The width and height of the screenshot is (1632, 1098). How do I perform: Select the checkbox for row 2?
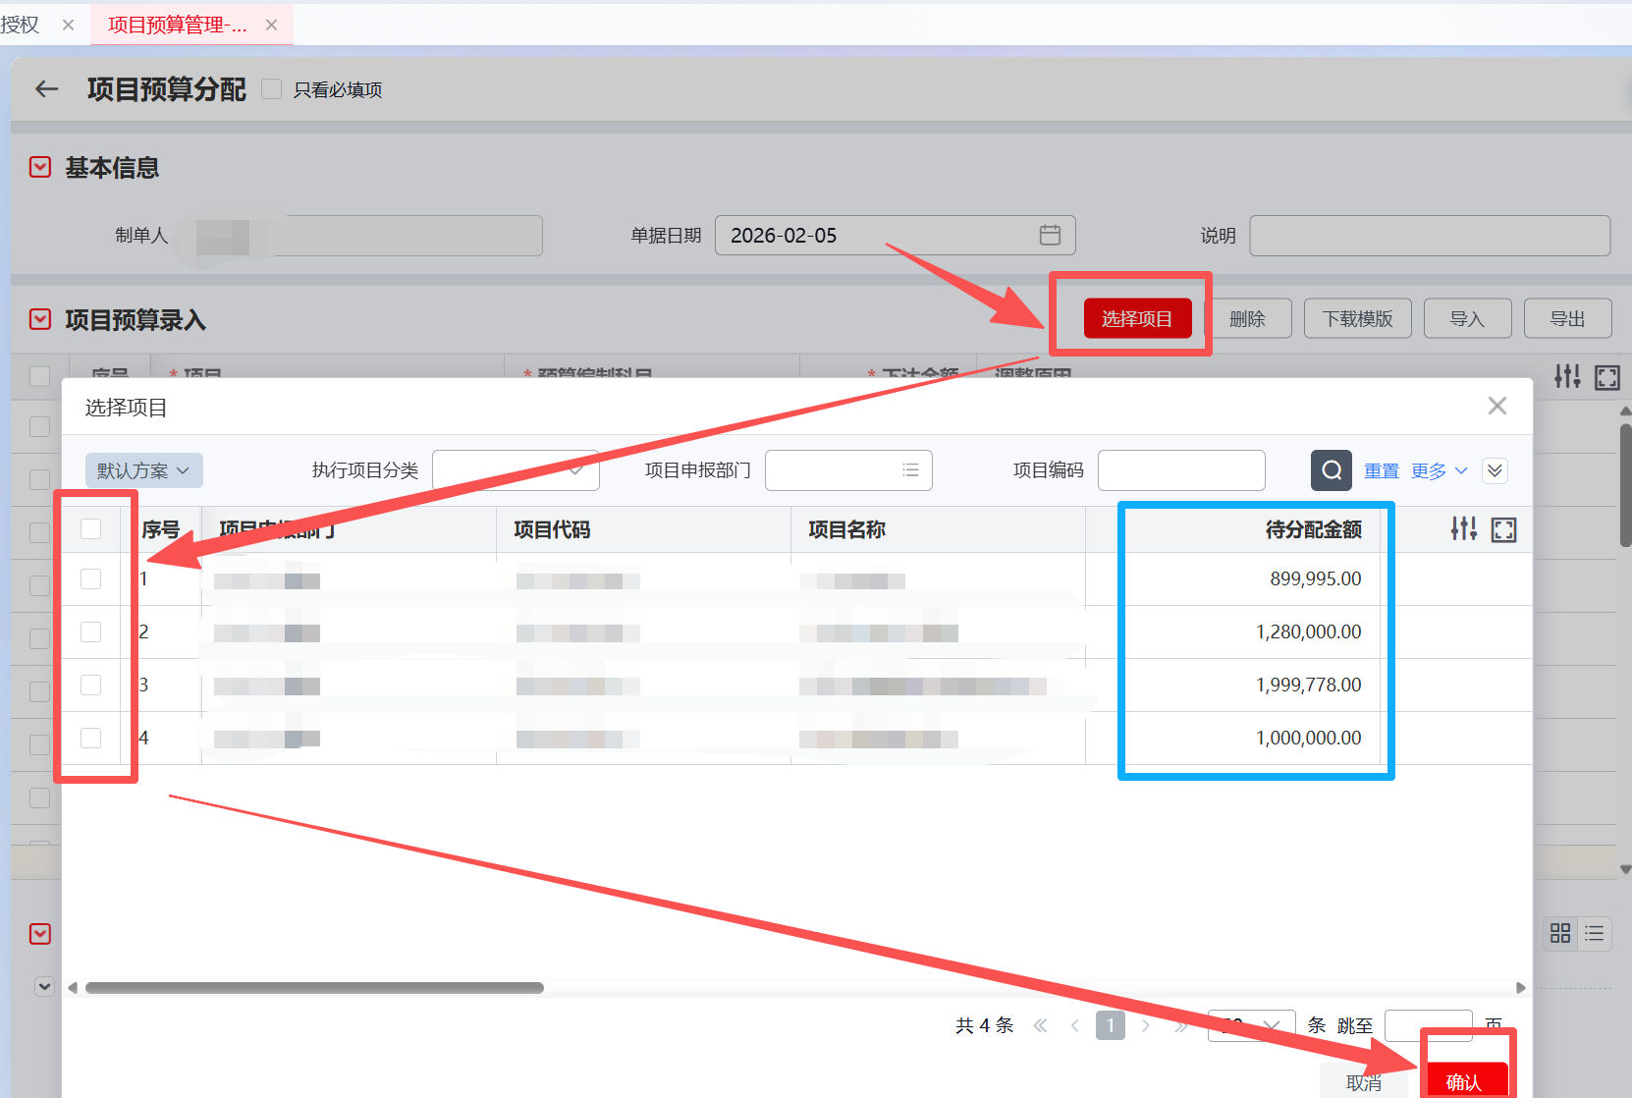(91, 631)
